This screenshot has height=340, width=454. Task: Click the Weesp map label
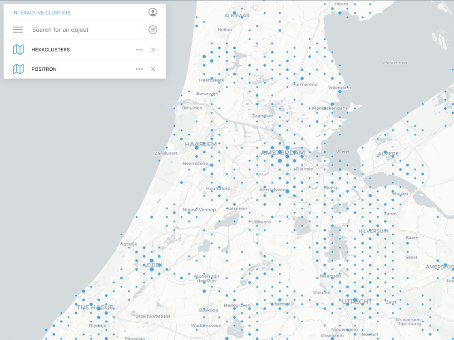point(331,188)
